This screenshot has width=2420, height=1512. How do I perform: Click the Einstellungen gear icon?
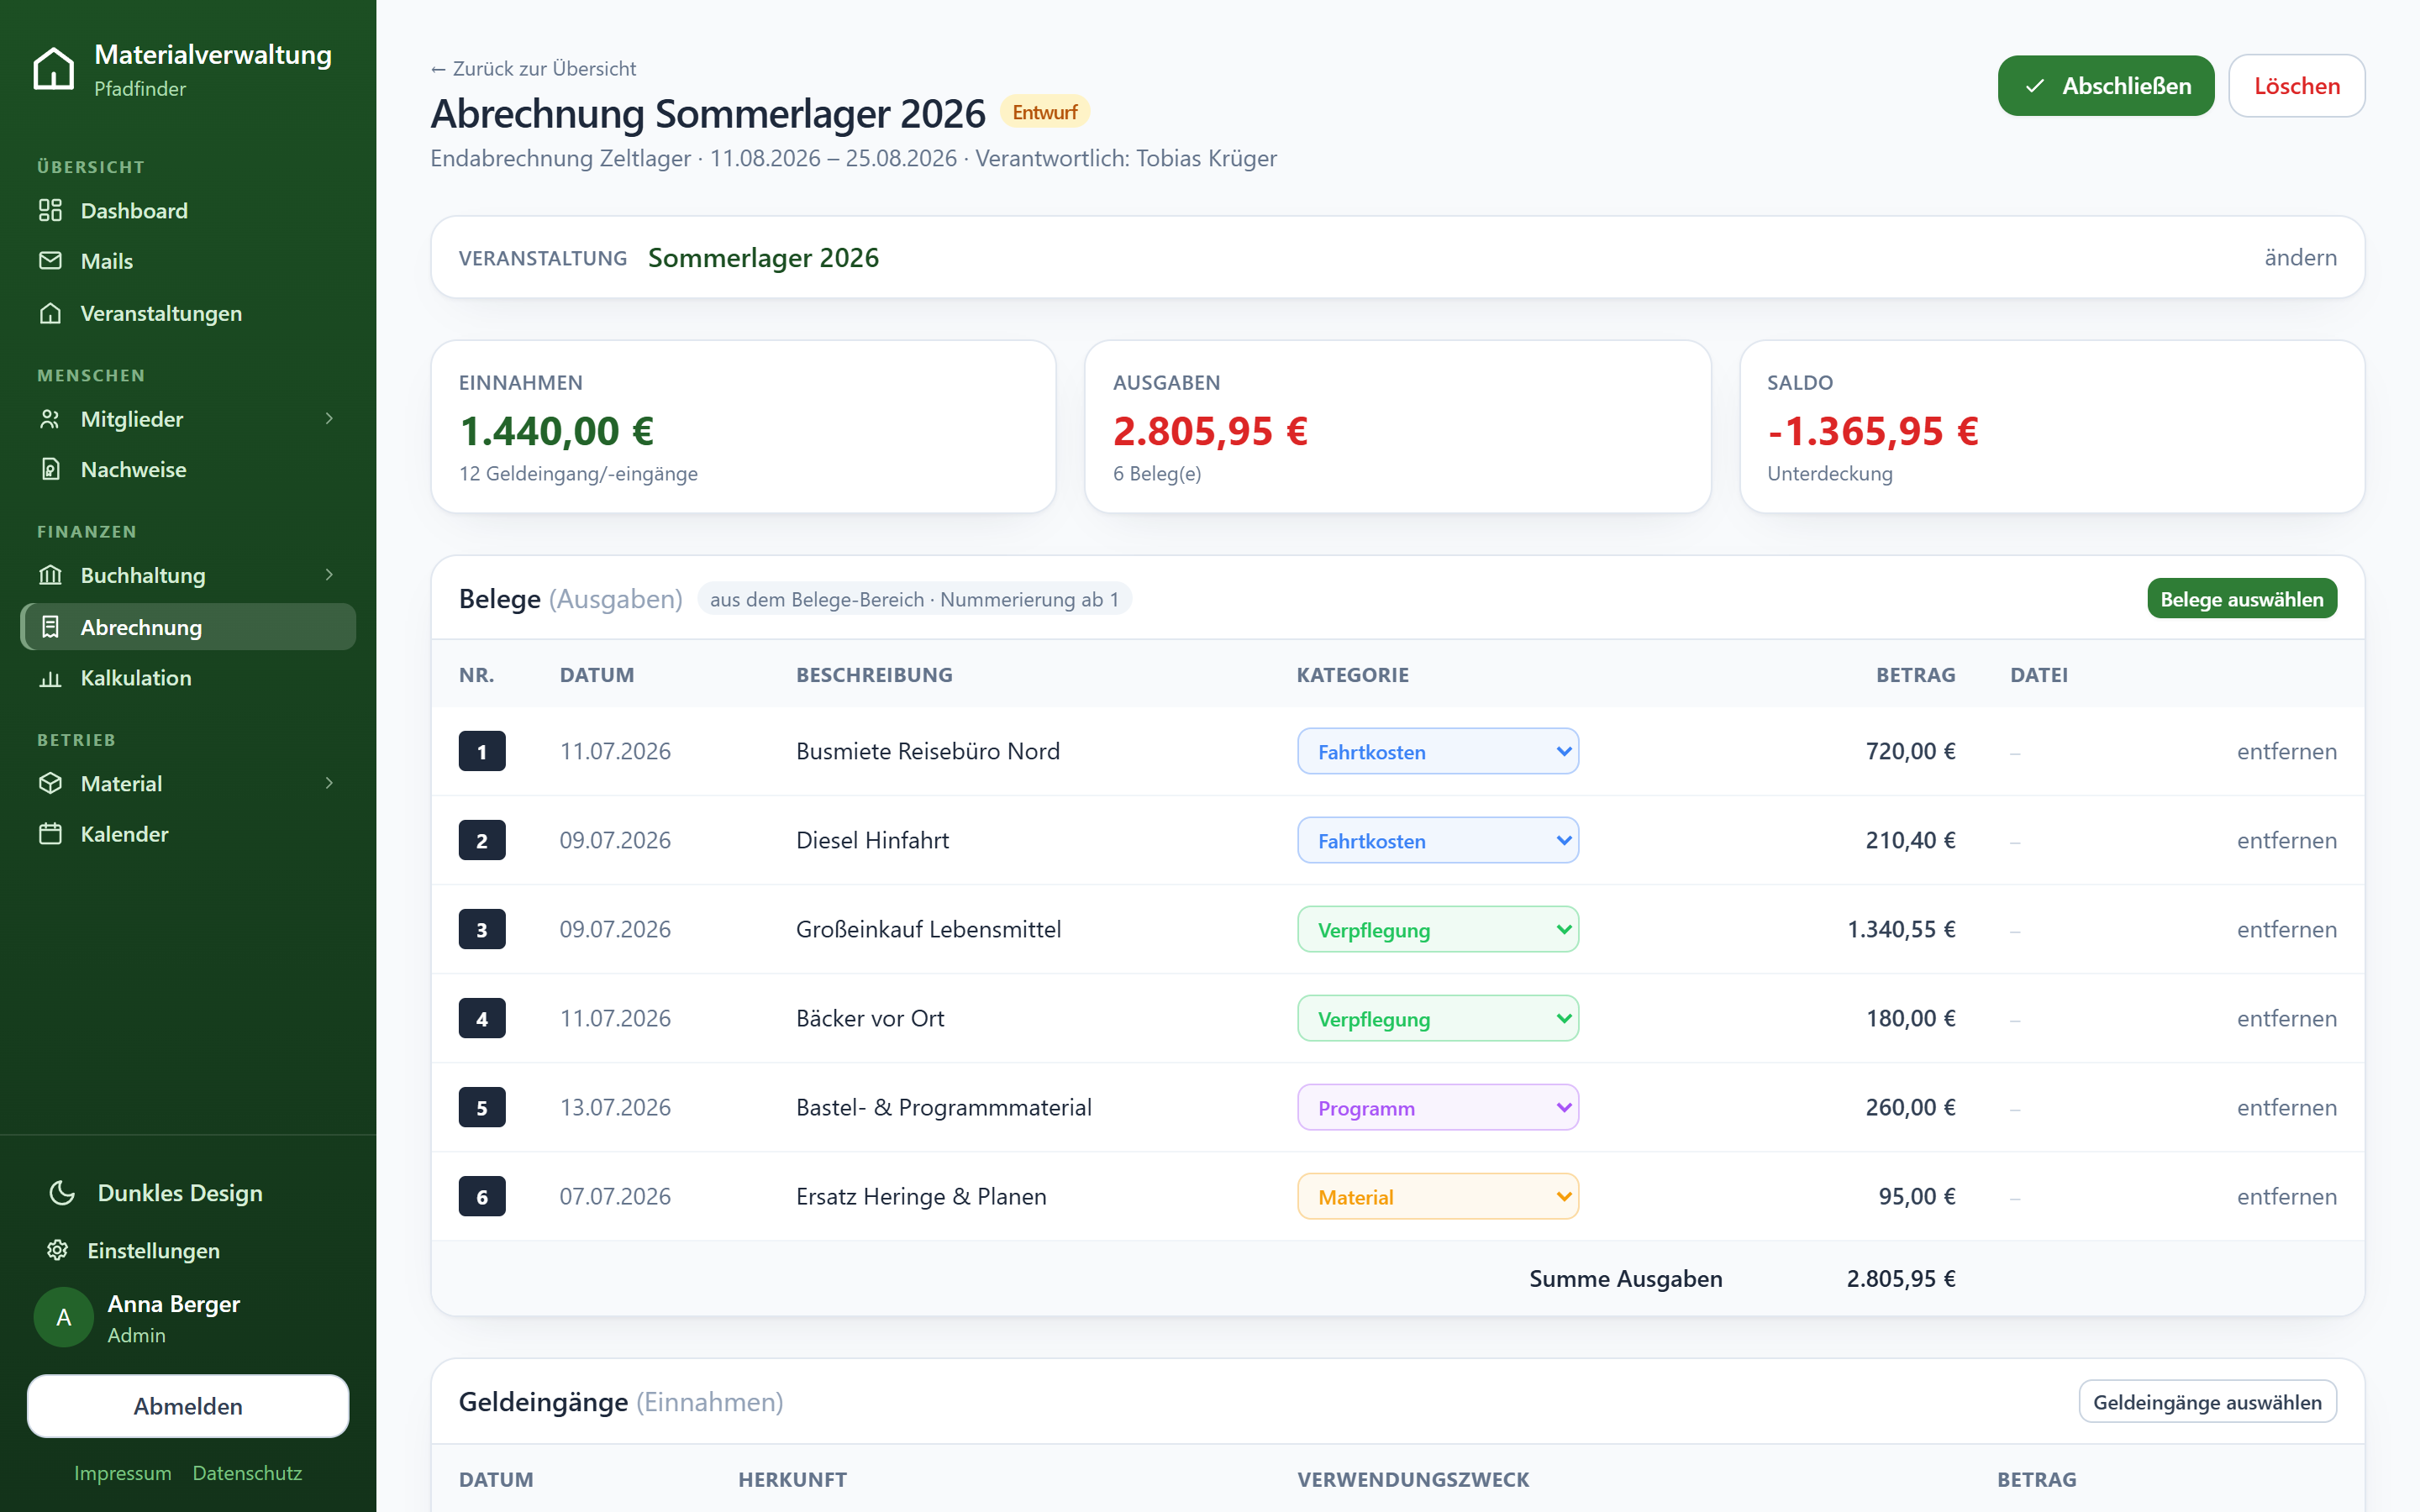tap(57, 1250)
